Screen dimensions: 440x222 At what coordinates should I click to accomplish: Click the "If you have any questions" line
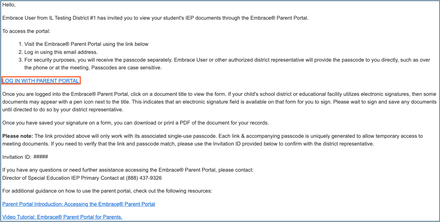click(128, 170)
